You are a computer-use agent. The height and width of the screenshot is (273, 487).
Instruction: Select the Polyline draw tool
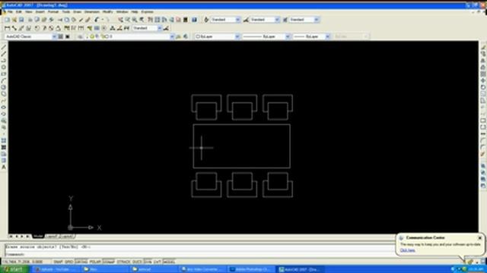(x=4, y=61)
